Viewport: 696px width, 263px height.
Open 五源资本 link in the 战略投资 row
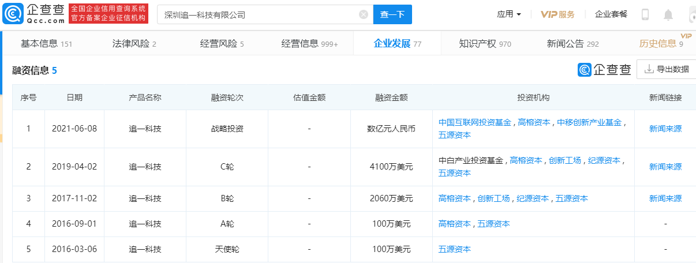455,135
